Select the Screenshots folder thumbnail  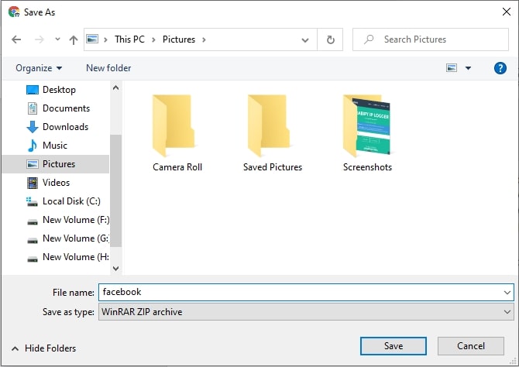[366, 125]
